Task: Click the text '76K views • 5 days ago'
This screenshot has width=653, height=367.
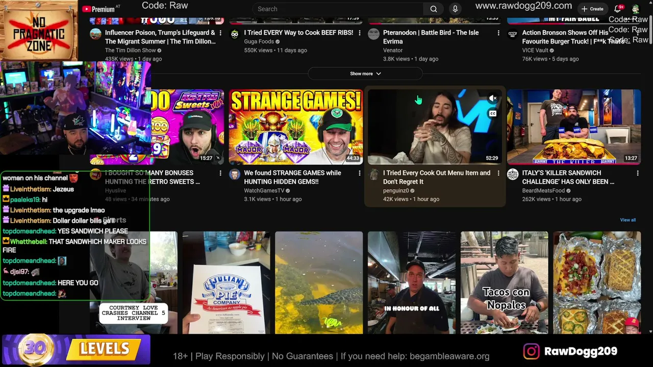Action: pyautogui.click(x=550, y=59)
